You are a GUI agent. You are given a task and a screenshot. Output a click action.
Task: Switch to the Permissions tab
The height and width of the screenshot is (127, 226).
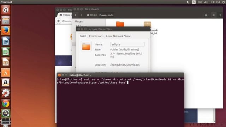[96, 36]
